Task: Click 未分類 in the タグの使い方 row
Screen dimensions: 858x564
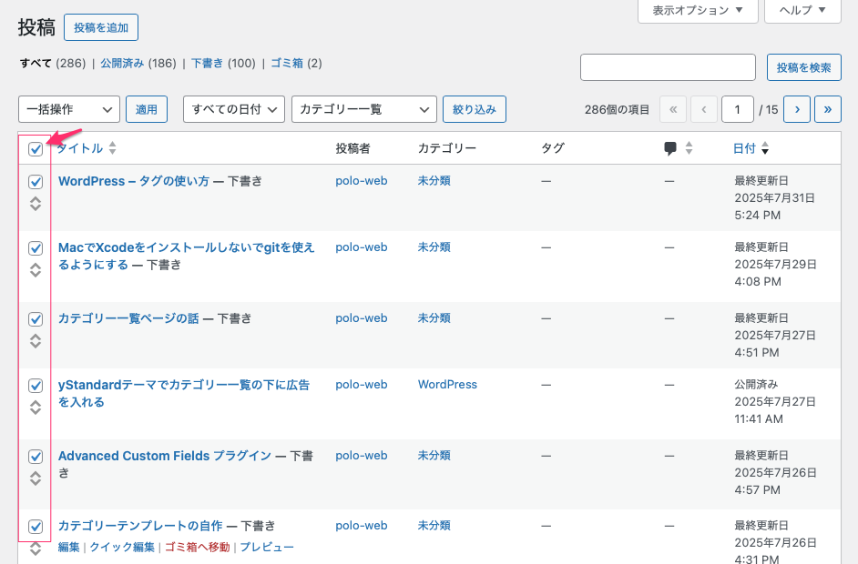Action: [x=434, y=181]
